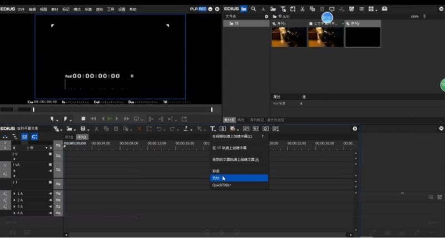Click the add clip folder icon in bin
Image resolution: width=445 pixels, height=238 pixels.
coord(273,9)
